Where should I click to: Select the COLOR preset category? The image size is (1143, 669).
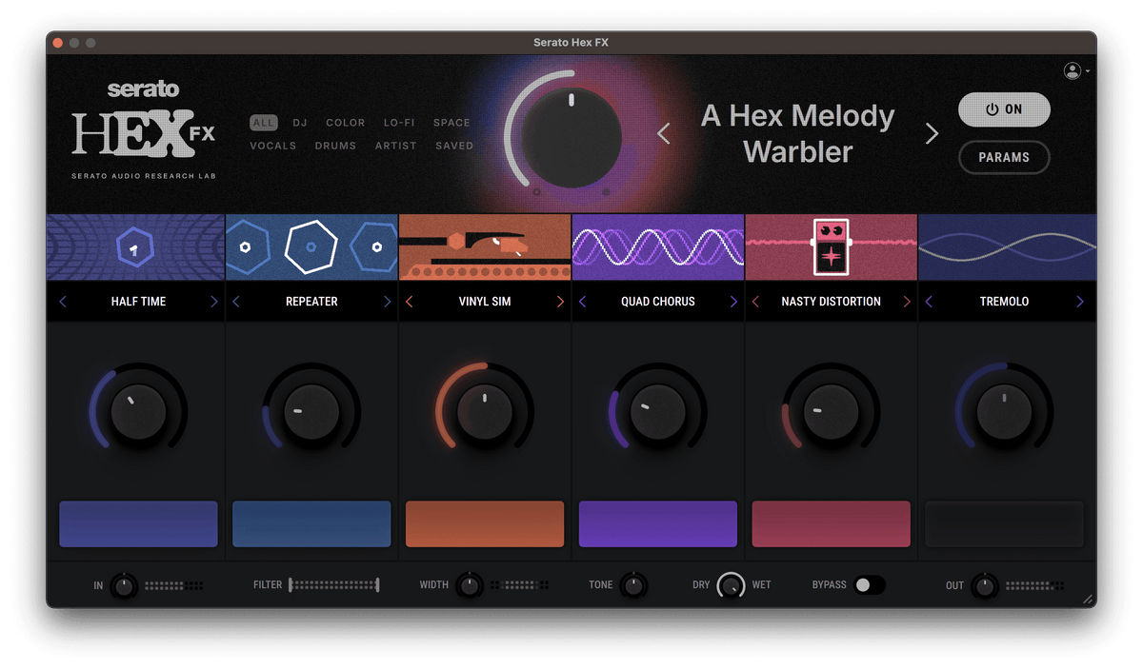click(x=346, y=123)
